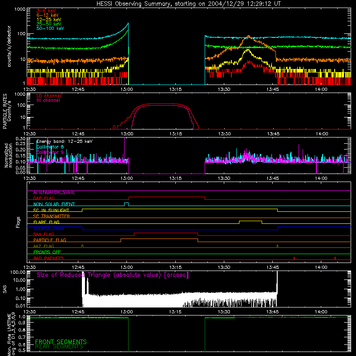Image resolution: width=356 pixels, height=356 pixels.
Task: Click the FRONT SEGMENTS legend label
Action: pos(61,342)
